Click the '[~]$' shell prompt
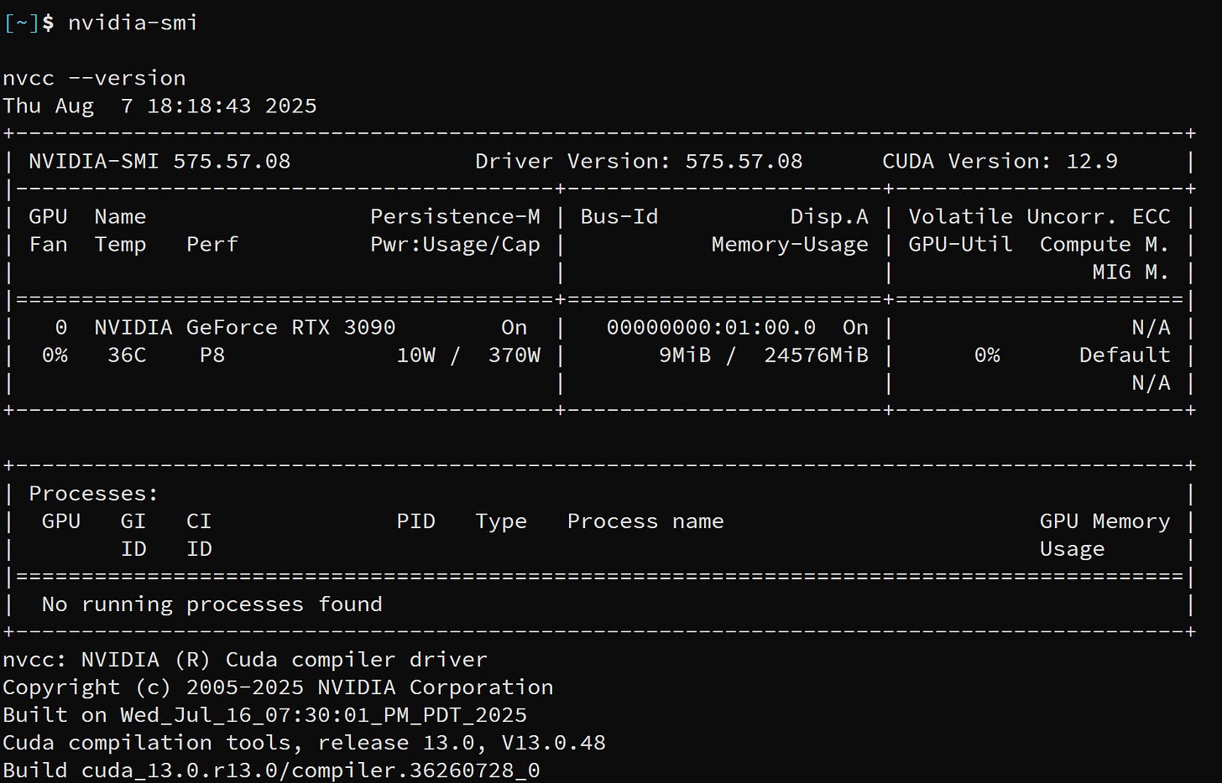 [29, 23]
